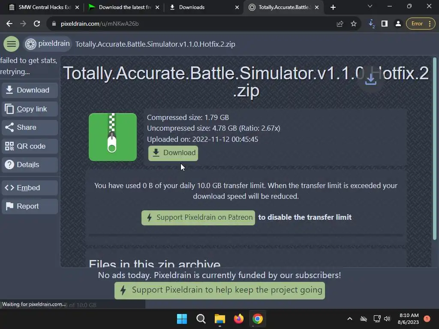This screenshot has width=439, height=329.
Task: Click the green Download button under file info
Action: pyautogui.click(x=173, y=153)
